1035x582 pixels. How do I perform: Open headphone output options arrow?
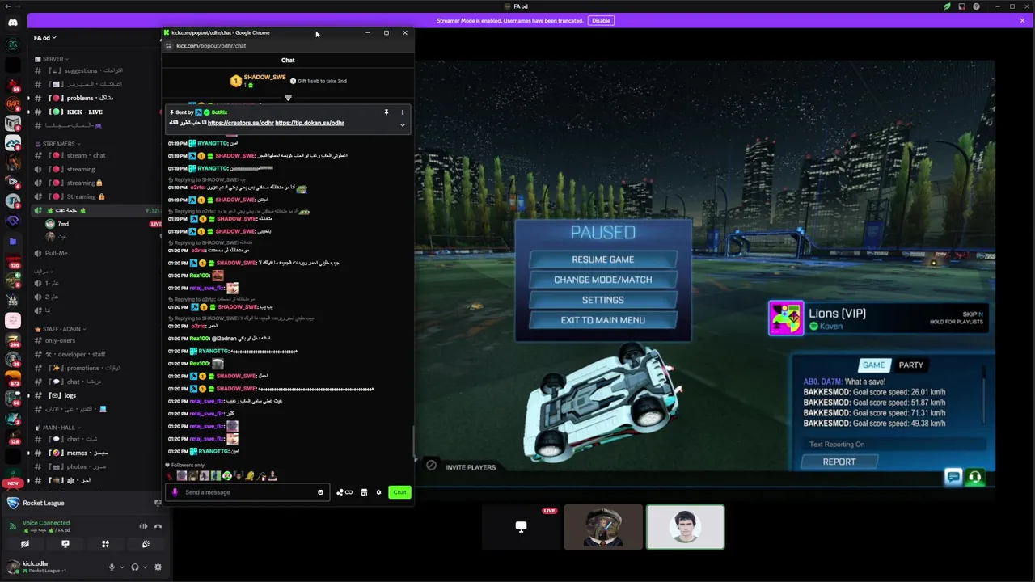coord(146,567)
